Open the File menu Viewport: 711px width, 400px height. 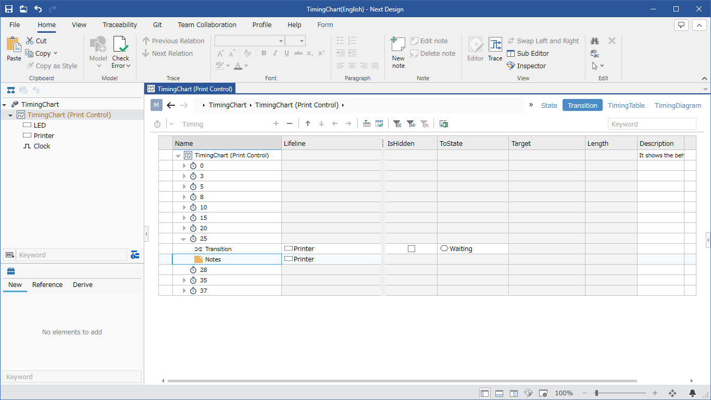pyautogui.click(x=15, y=24)
